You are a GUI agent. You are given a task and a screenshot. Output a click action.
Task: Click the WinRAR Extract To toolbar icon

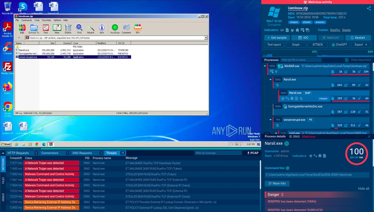34,29
